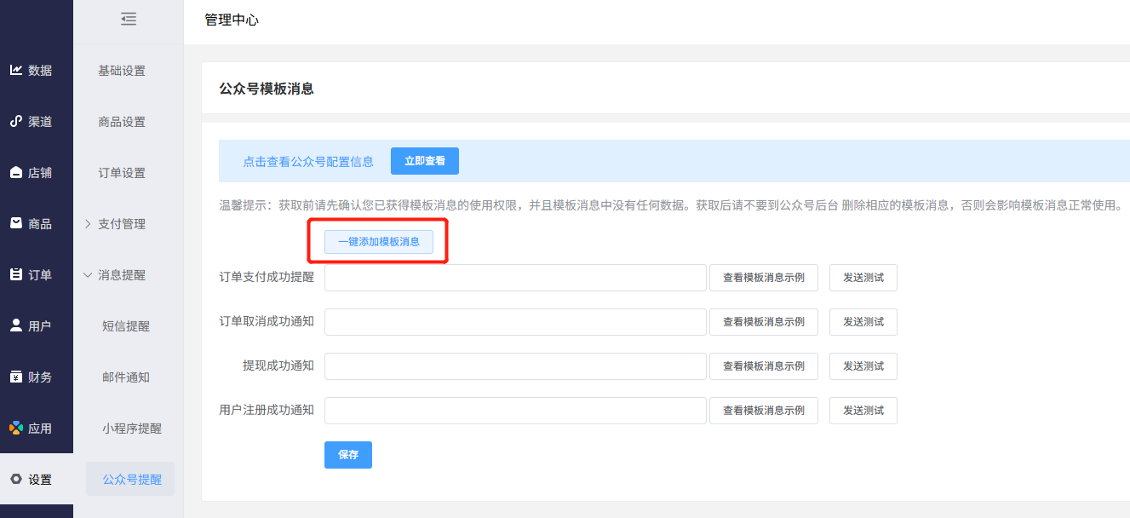Click the 管理中心 header title
The image size is (1130, 518).
232,20
